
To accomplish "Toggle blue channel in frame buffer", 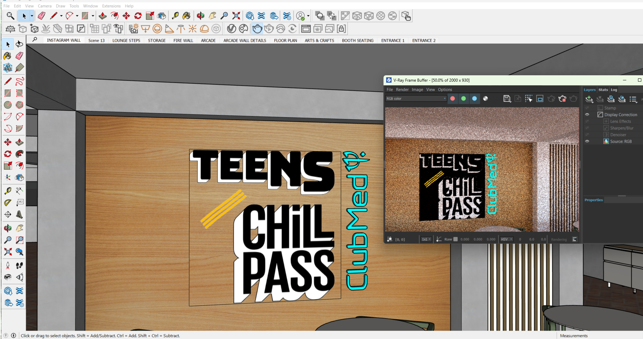I will click(474, 98).
